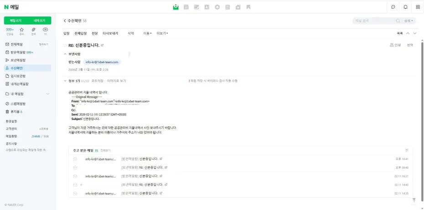Expand 내 메일함 folder list
424x210 pixels.
[48, 94]
